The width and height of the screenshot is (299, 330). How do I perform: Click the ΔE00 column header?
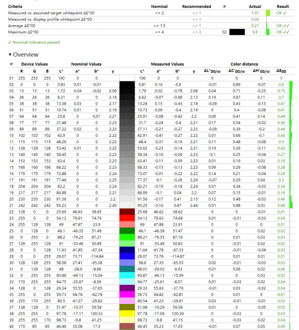pyautogui.click(x=281, y=71)
